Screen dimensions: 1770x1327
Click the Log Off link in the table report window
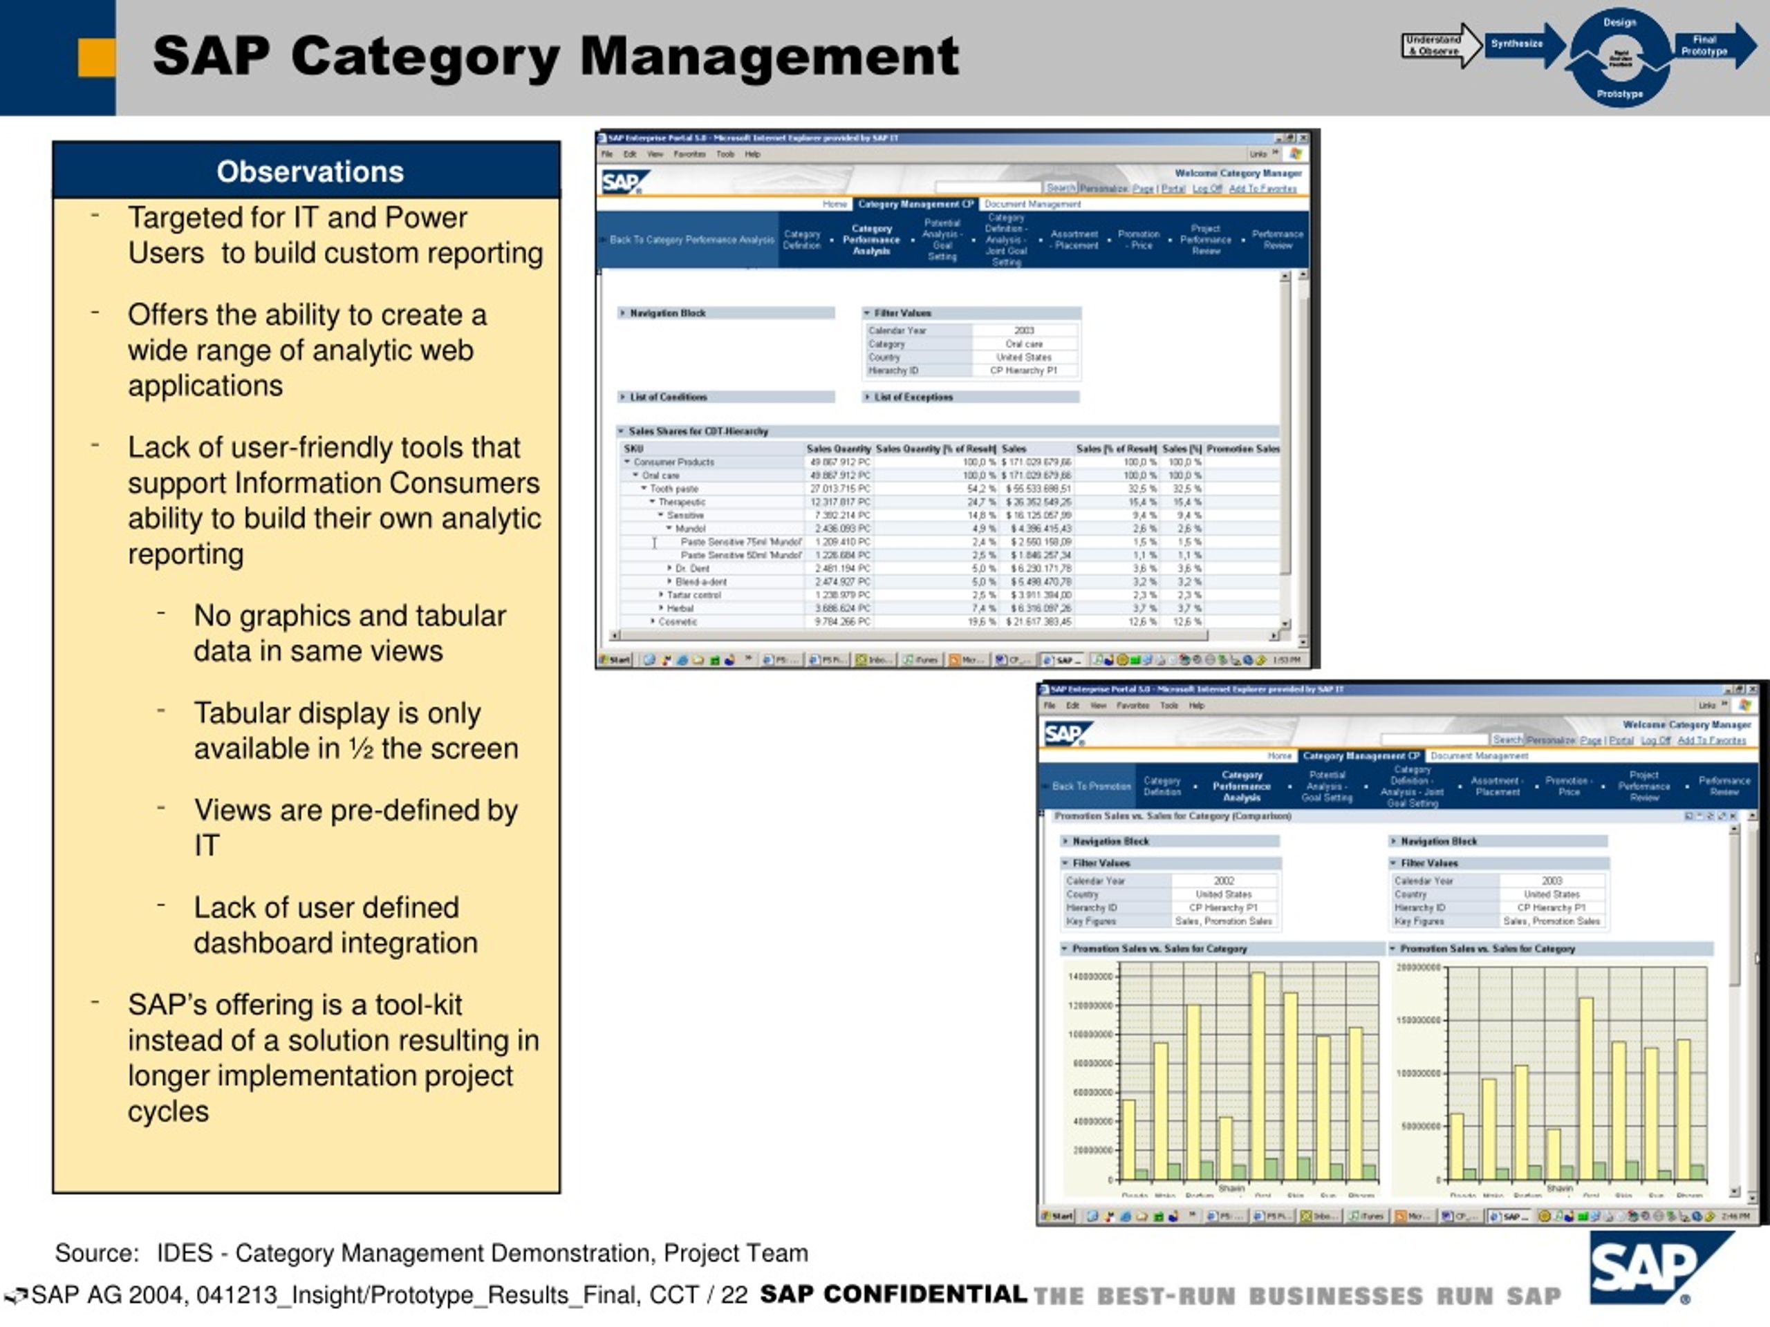[1207, 189]
